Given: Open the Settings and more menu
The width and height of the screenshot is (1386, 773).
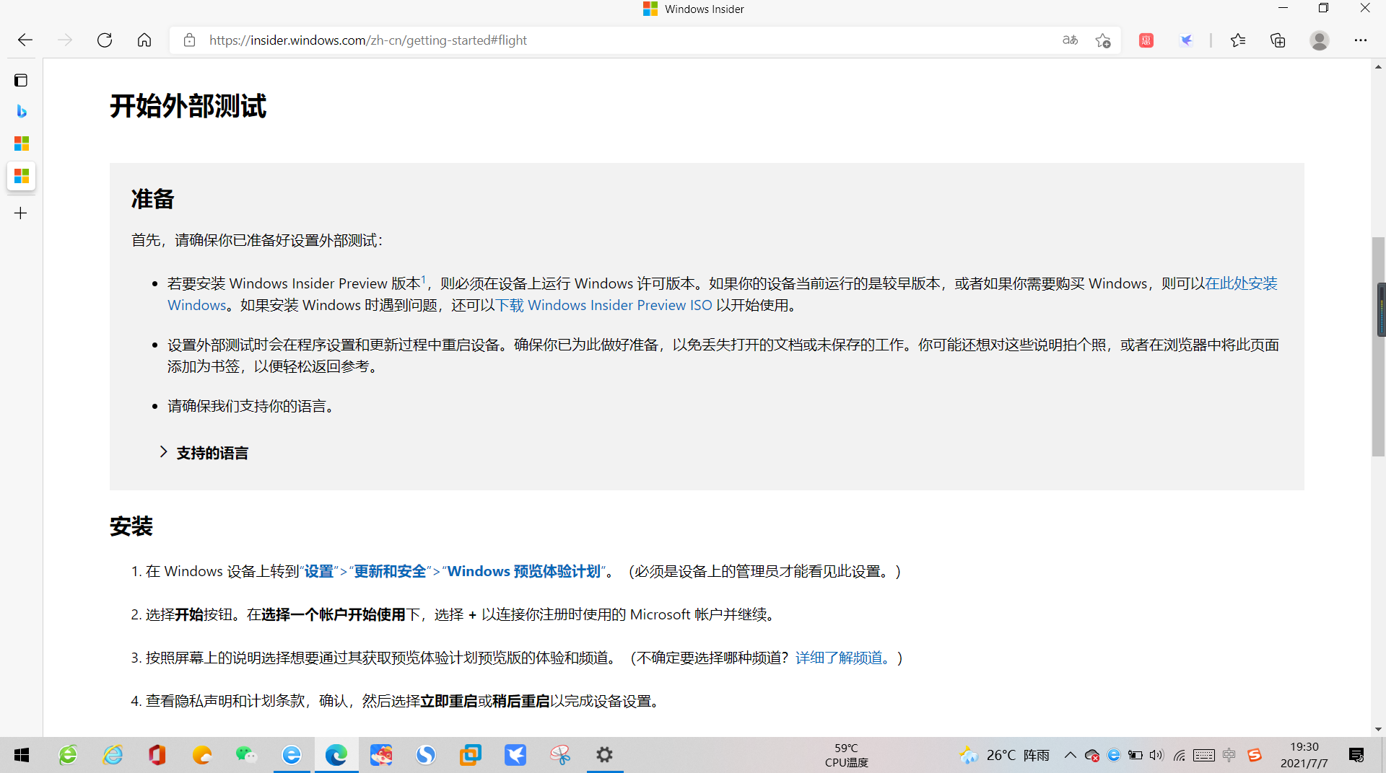Looking at the screenshot, I should (x=1361, y=40).
